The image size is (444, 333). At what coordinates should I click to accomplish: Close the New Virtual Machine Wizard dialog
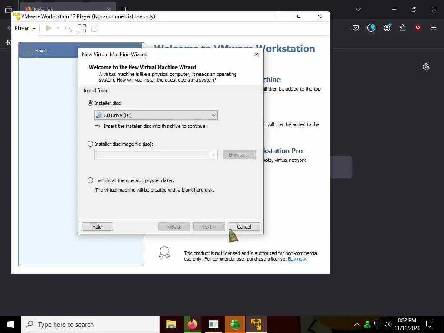click(x=257, y=54)
